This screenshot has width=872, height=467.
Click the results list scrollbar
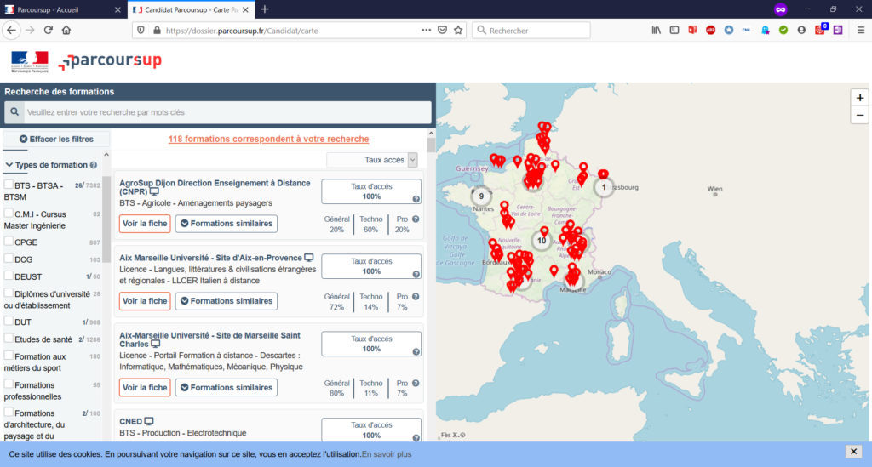pos(431,145)
